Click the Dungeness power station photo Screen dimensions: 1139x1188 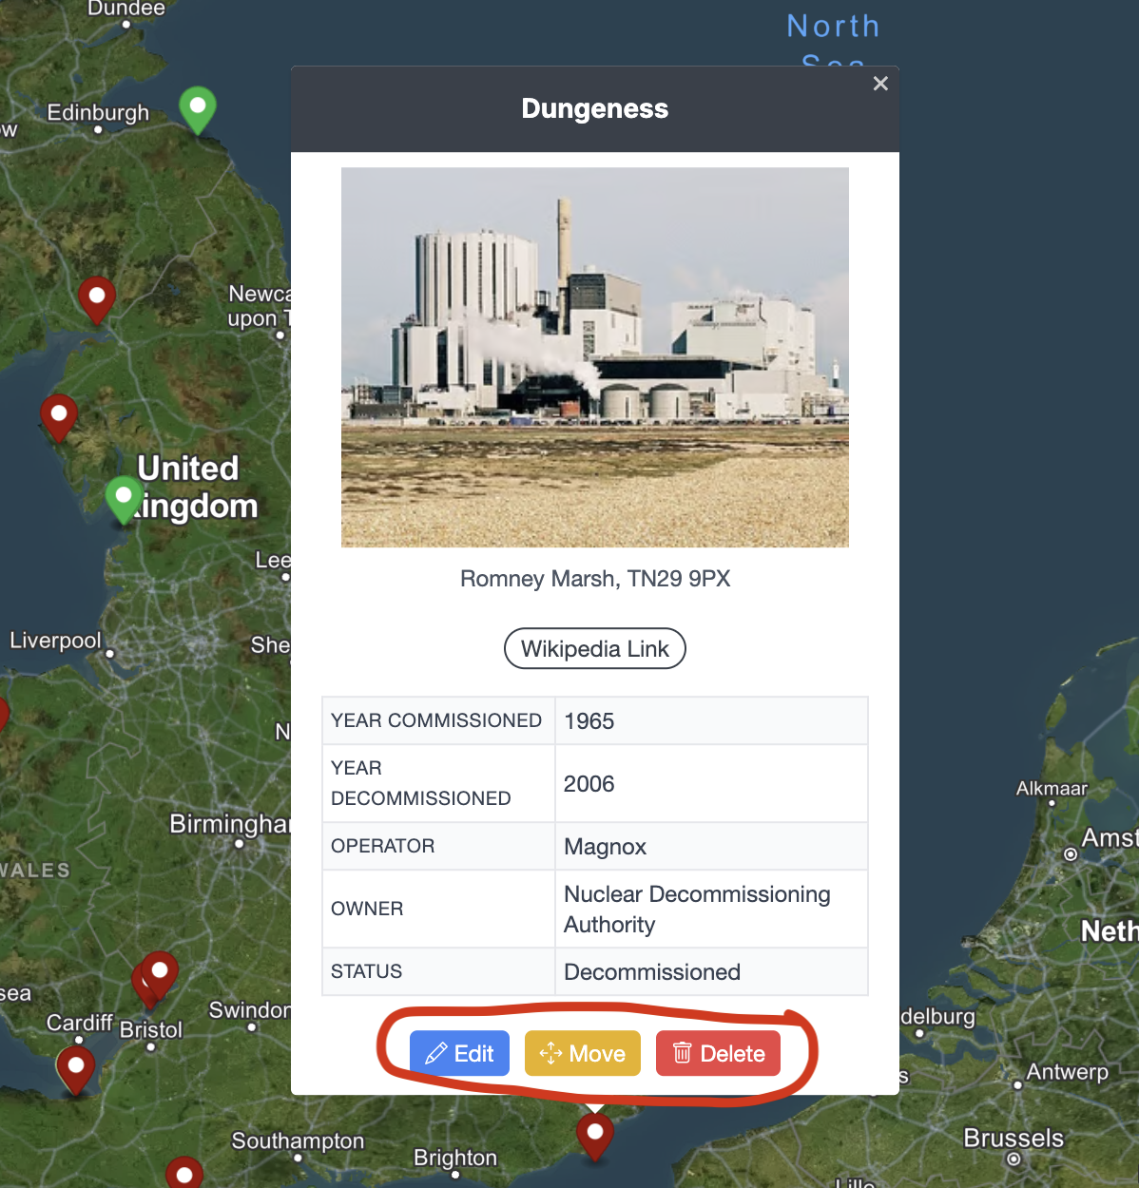tap(594, 356)
